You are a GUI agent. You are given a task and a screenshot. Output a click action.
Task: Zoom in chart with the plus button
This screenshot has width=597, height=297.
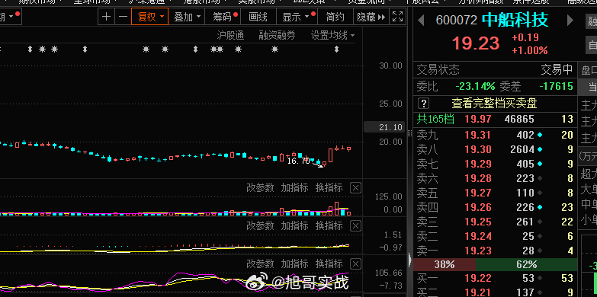tap(107, 17)
